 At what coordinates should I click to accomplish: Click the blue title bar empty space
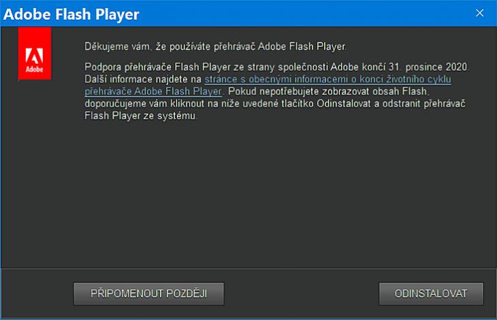(x=304, y=14)
